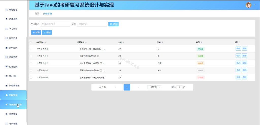Image resolution: width=260 pixels, height=125 pixels.
Task: Click the grid icon beside 考试管理
Action: pyautogui.click(x=6, y=123)
